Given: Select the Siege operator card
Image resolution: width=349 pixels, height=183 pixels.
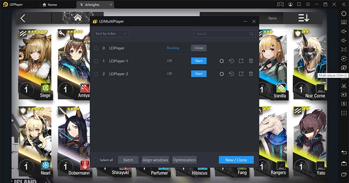Looking at the screenshot, I should click(x=36, y=64).
